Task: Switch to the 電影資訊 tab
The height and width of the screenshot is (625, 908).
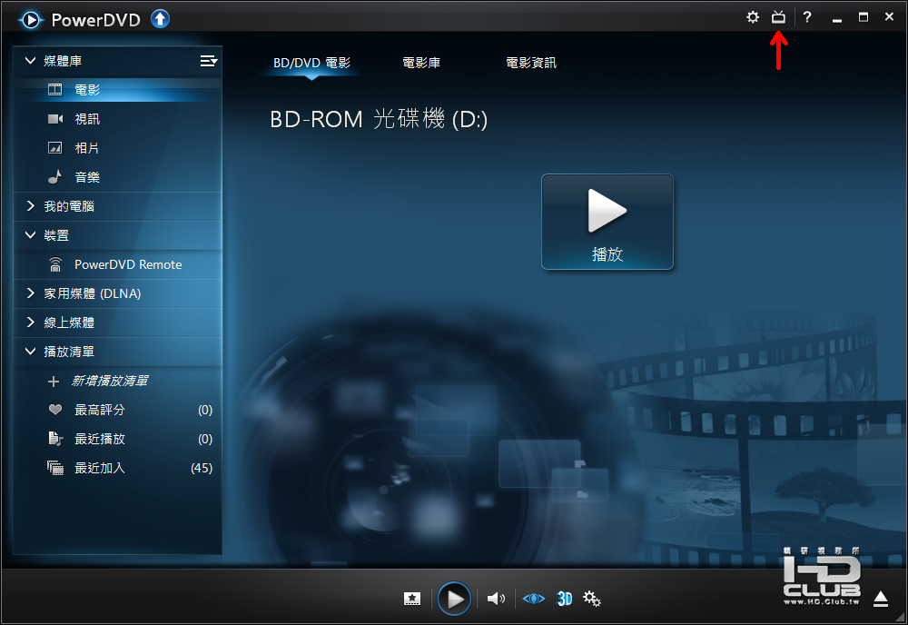Action: 531,63
